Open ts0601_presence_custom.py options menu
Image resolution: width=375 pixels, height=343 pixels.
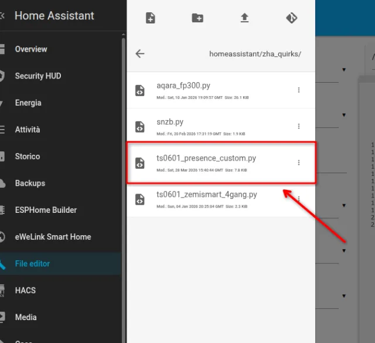point(298,162)
